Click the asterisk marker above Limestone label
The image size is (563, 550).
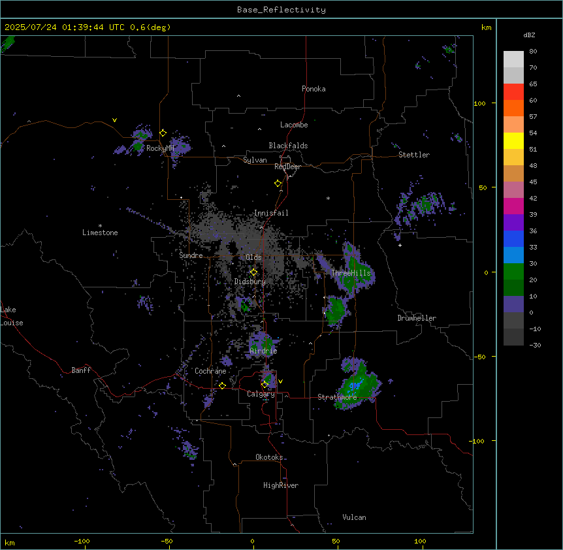click(x=100, y=226)
